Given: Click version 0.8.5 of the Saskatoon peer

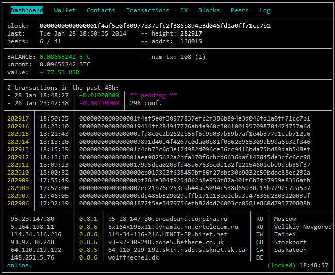Looking at the screenshot, I should [x=88, y=250].
